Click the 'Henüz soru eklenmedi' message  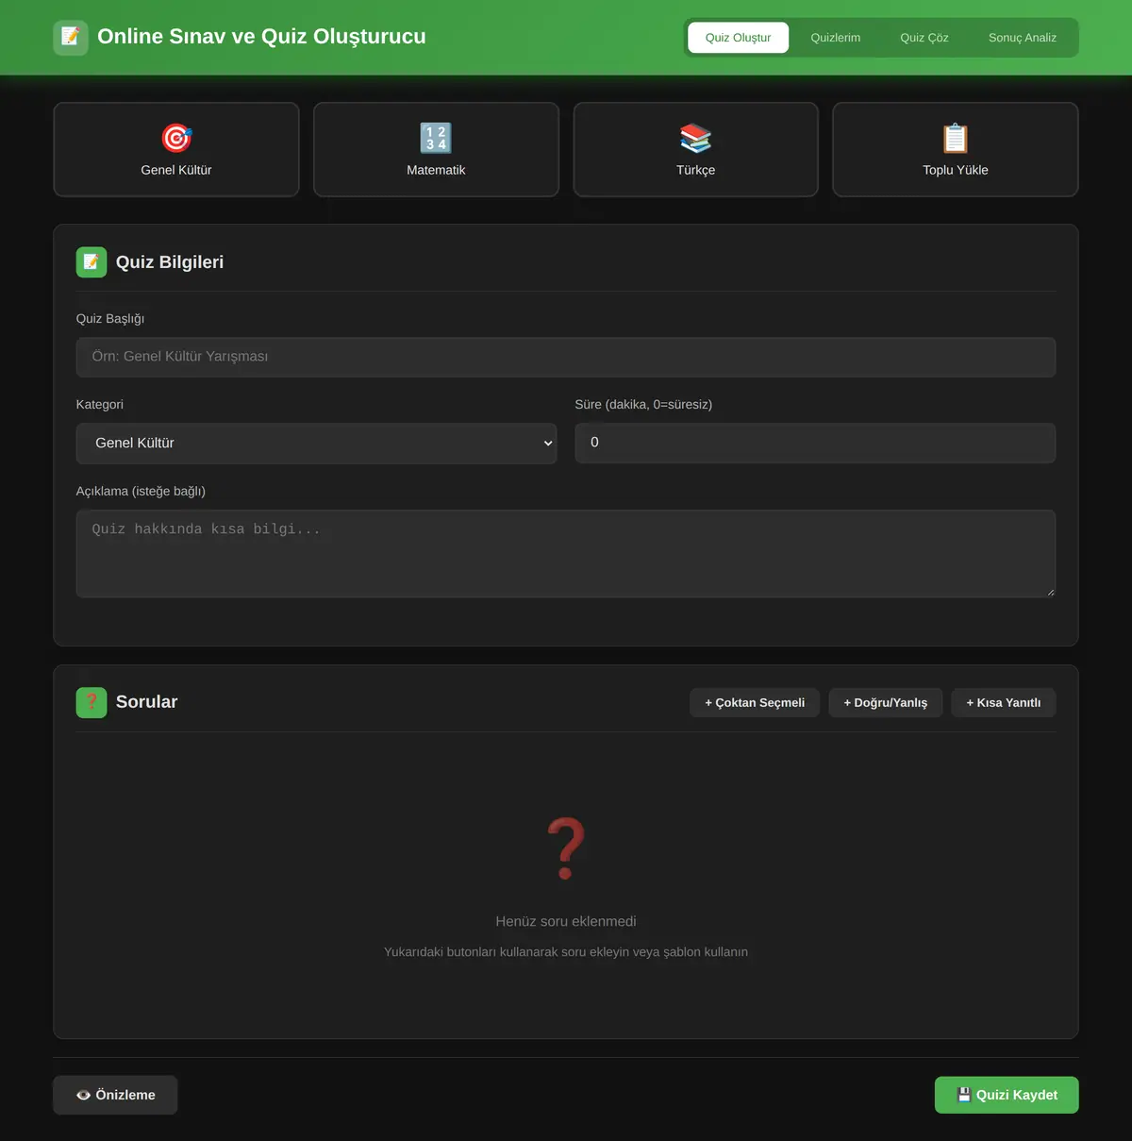point(566,921)
